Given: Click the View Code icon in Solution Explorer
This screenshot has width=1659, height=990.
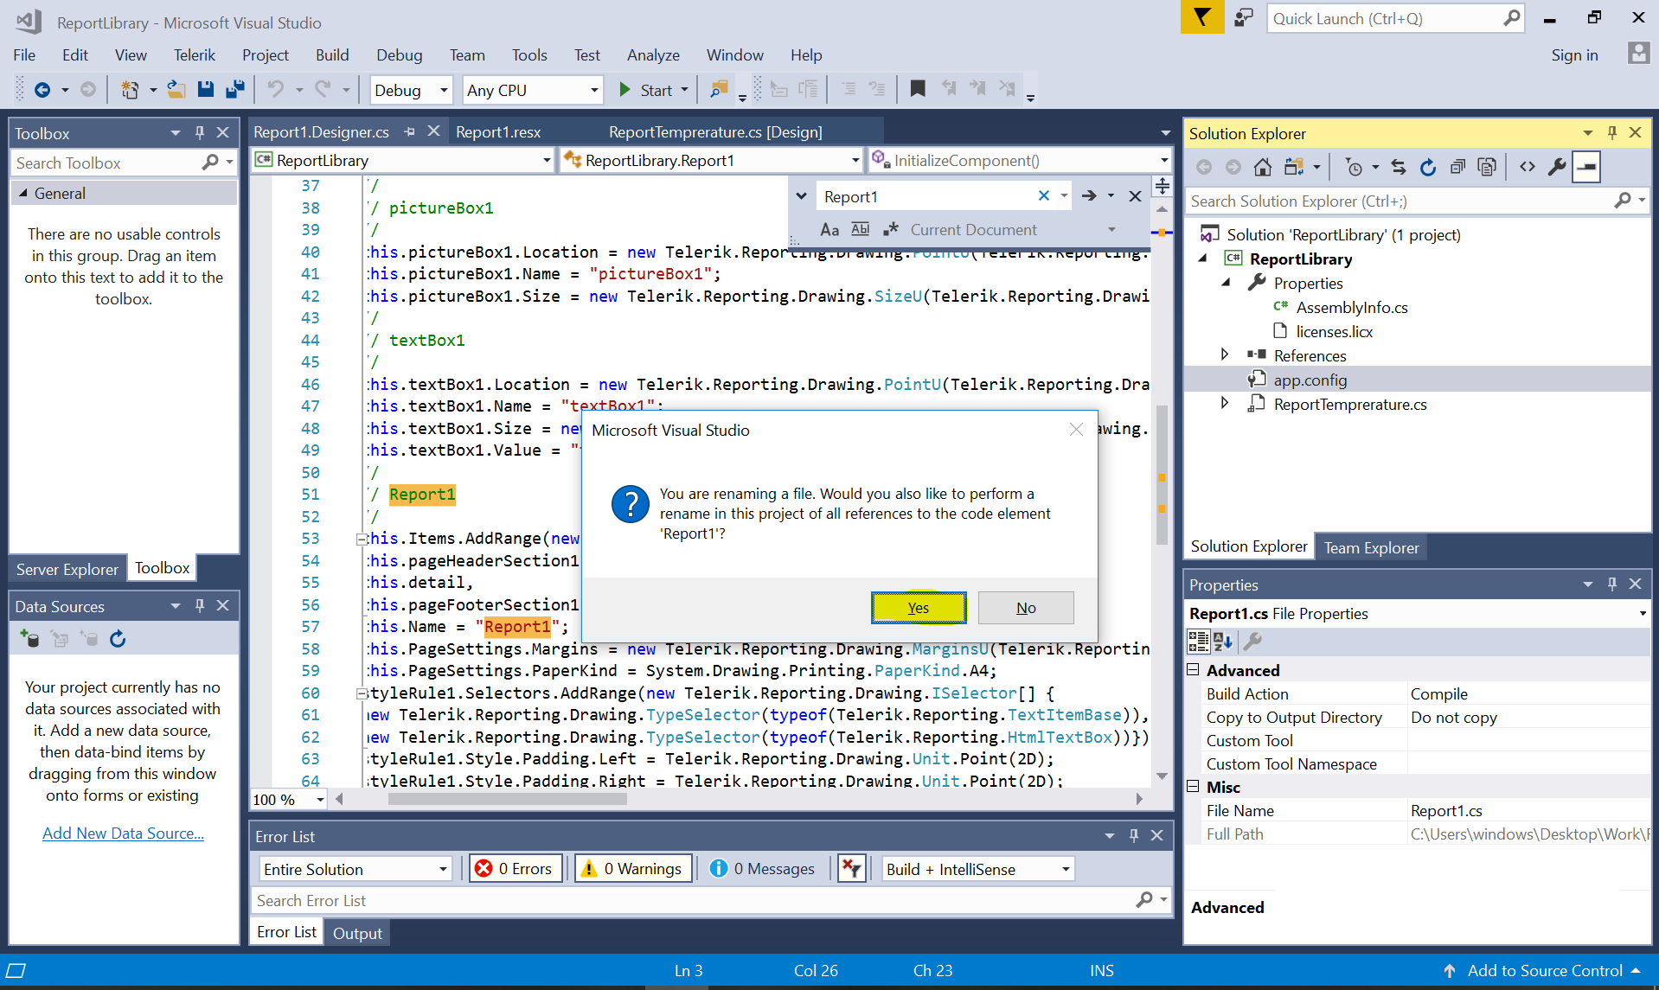Looking at the screenshot, I should click(1528, 168).
